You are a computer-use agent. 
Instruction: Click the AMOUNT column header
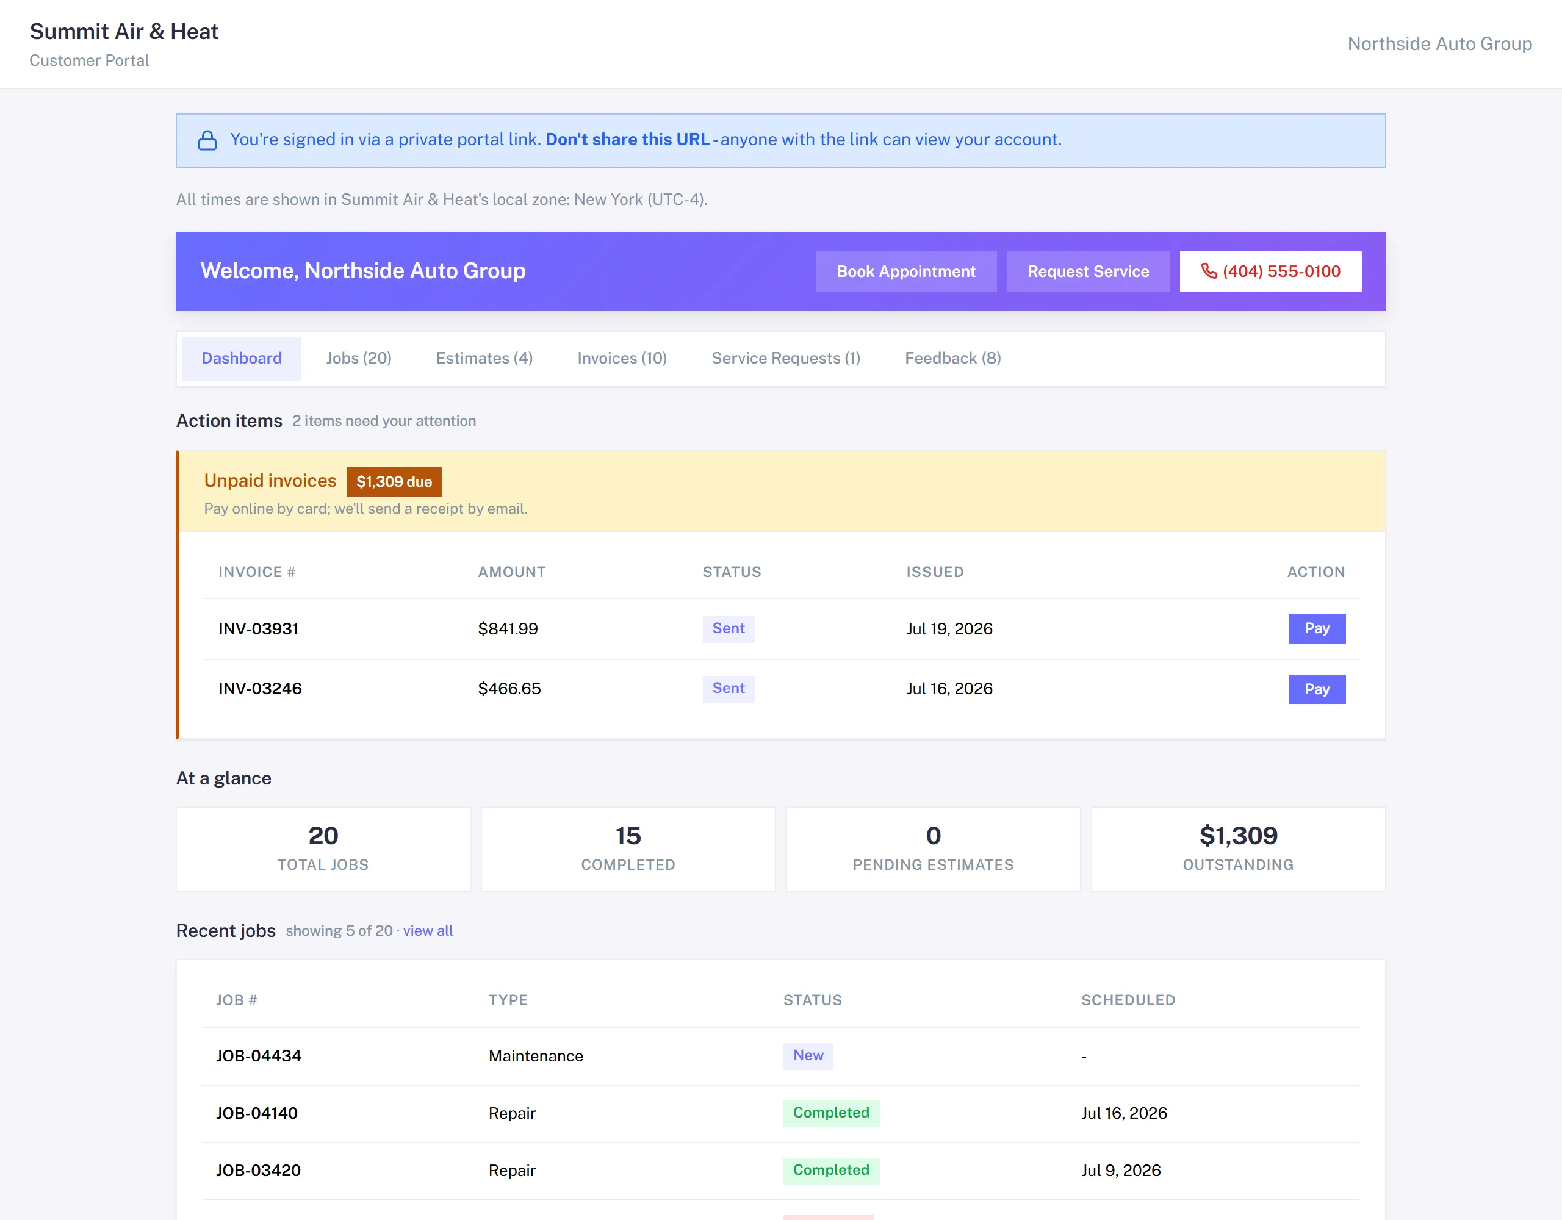(x=511, y=572)
